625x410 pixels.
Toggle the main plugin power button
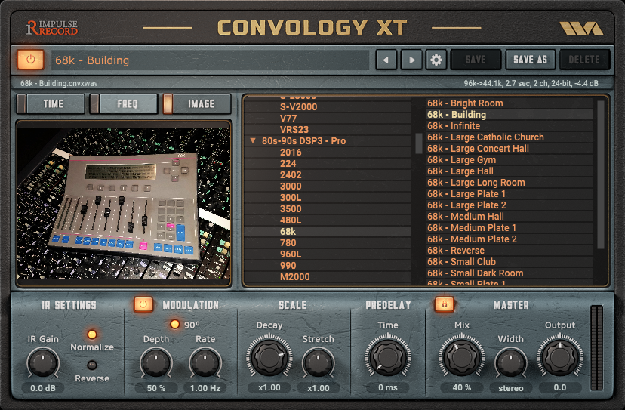pos(31,60)
